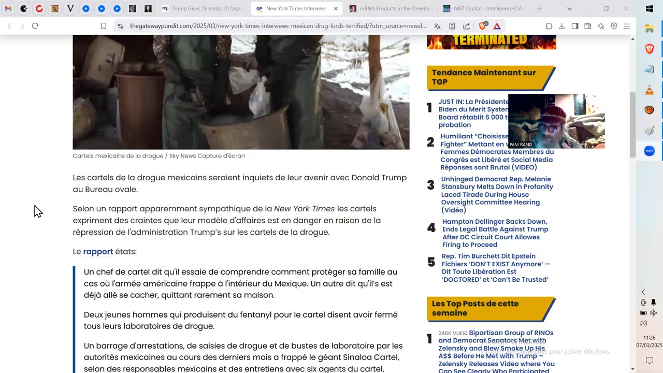The width and height of the screenshot is (663, 373).
Task: Open the Zoom app from taskbar
Action: click(x=650, y=151)
